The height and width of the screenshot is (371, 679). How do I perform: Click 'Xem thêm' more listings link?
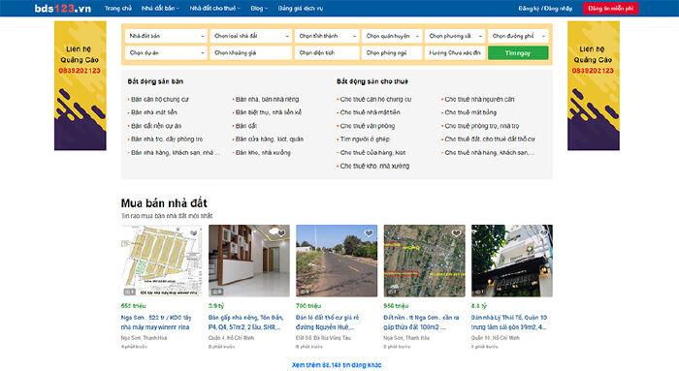[337, 365]
